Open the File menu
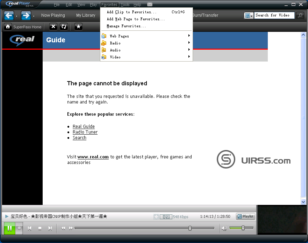The width and height of the screenshot is (308, 243). click(57, 5)
